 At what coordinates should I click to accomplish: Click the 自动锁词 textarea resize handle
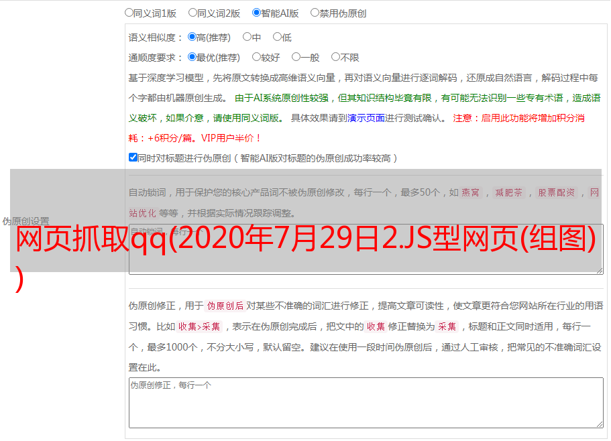coord(600,271)
